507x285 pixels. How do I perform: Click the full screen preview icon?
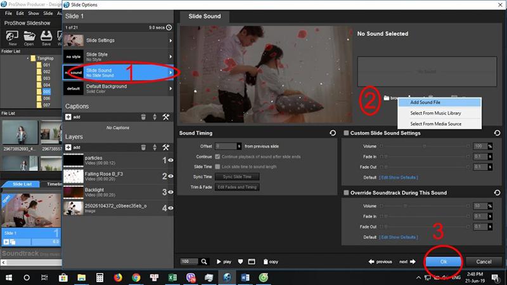(x=252, y=262)
